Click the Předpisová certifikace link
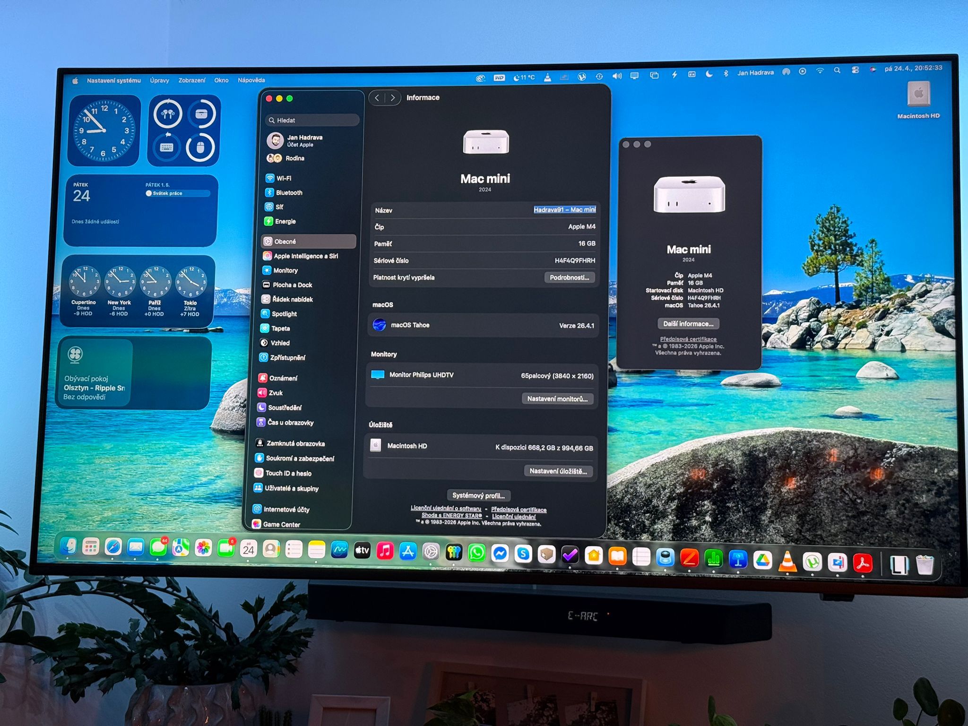The height and width of the screenshot is (726, 968). [x=519, y=509]
